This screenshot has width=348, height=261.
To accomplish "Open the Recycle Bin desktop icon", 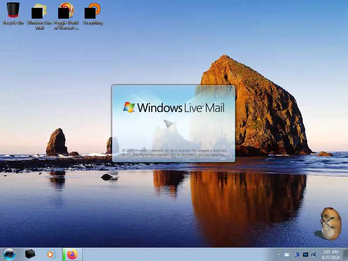I will point(13,13).
